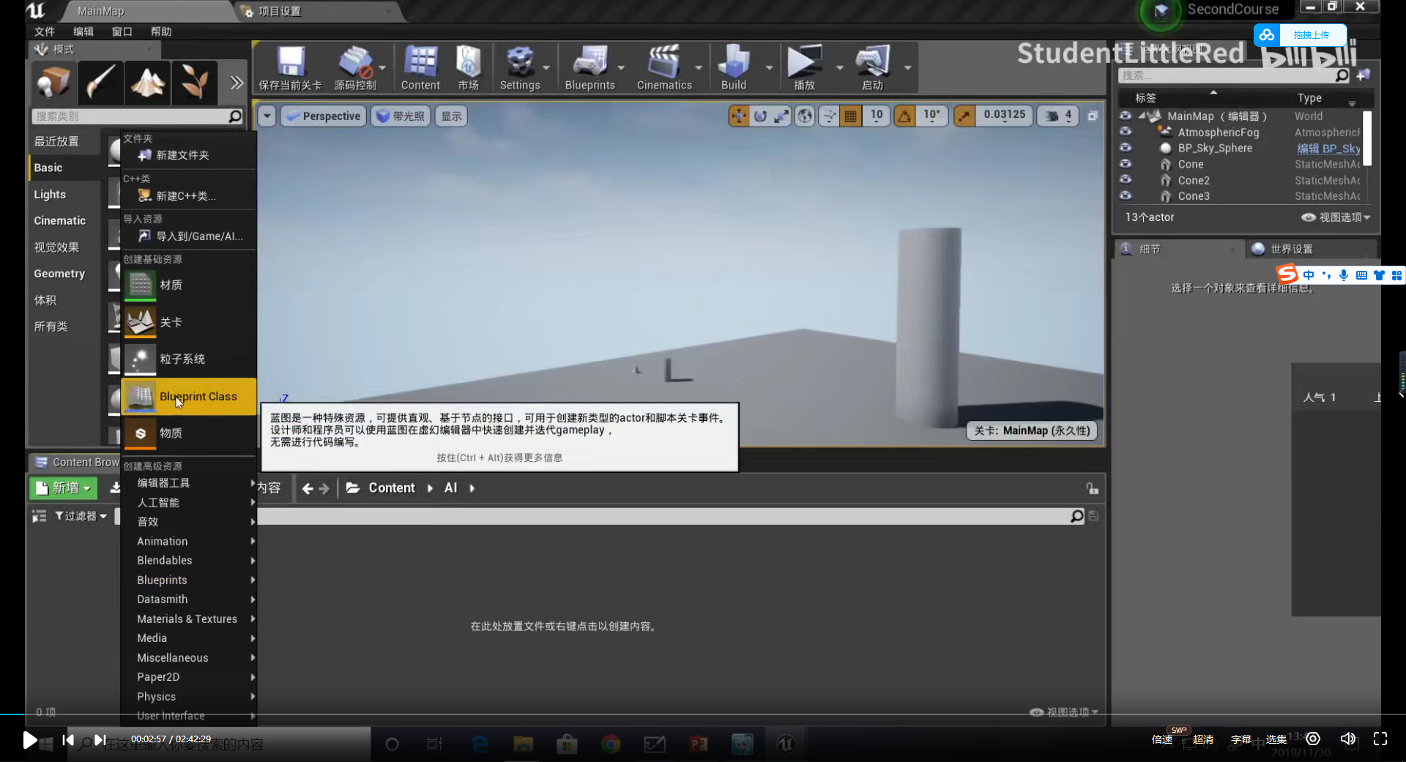Open Unreal Editor taskbar icon
Screen dimensions: 1406x762
786,744
